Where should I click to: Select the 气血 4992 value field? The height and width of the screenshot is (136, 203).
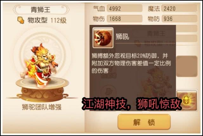click(x=125, y=9)
